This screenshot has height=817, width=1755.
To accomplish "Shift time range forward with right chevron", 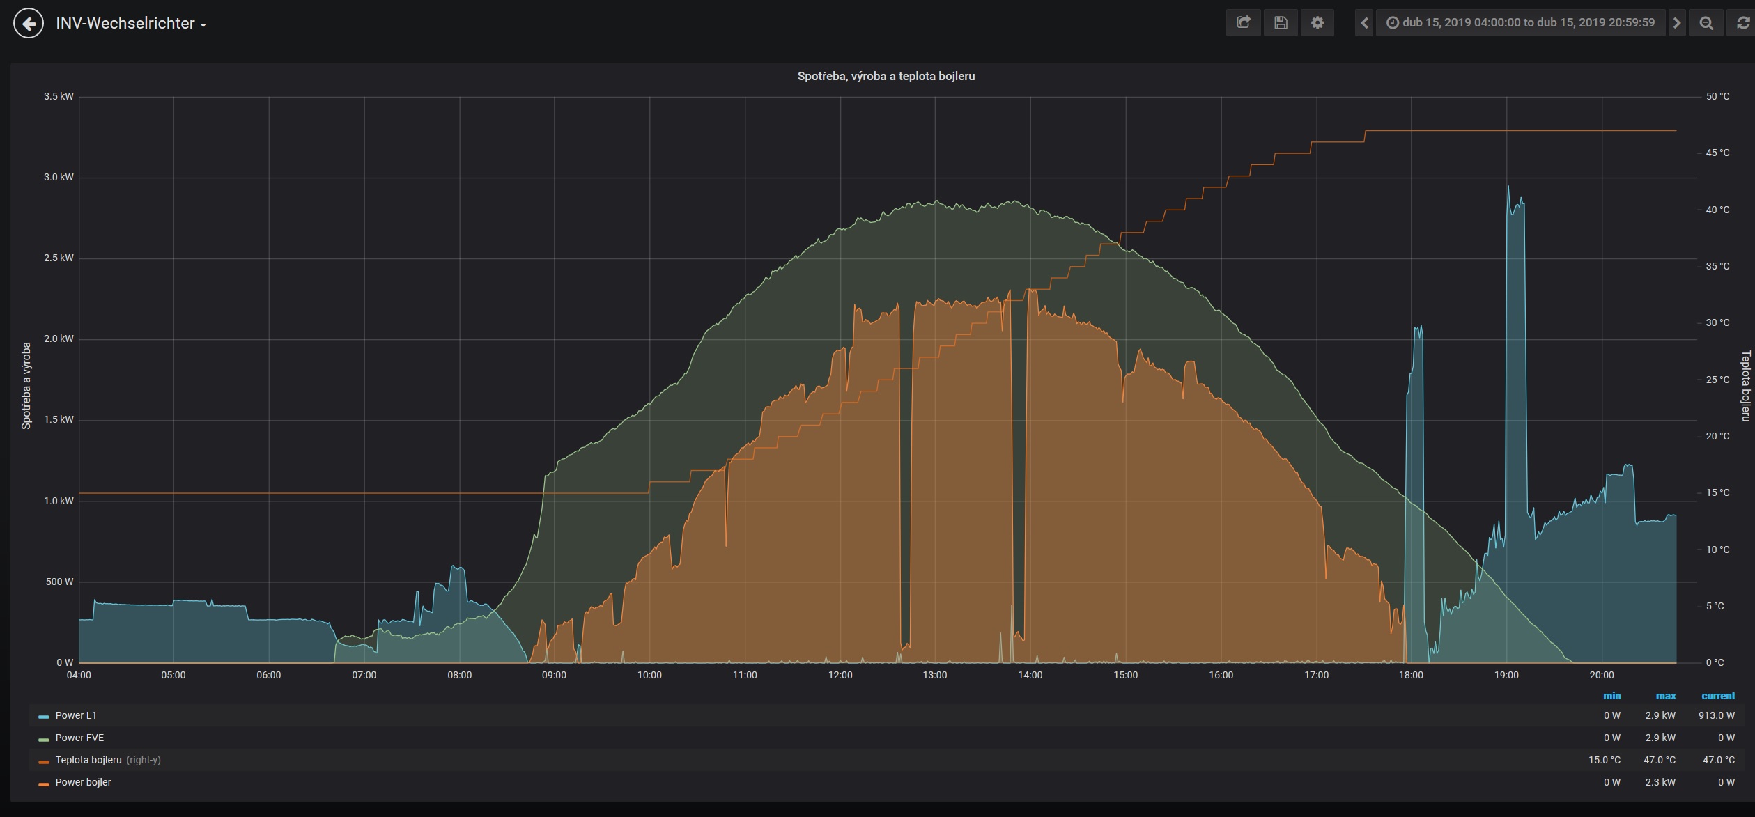I will click(1677, 23).
